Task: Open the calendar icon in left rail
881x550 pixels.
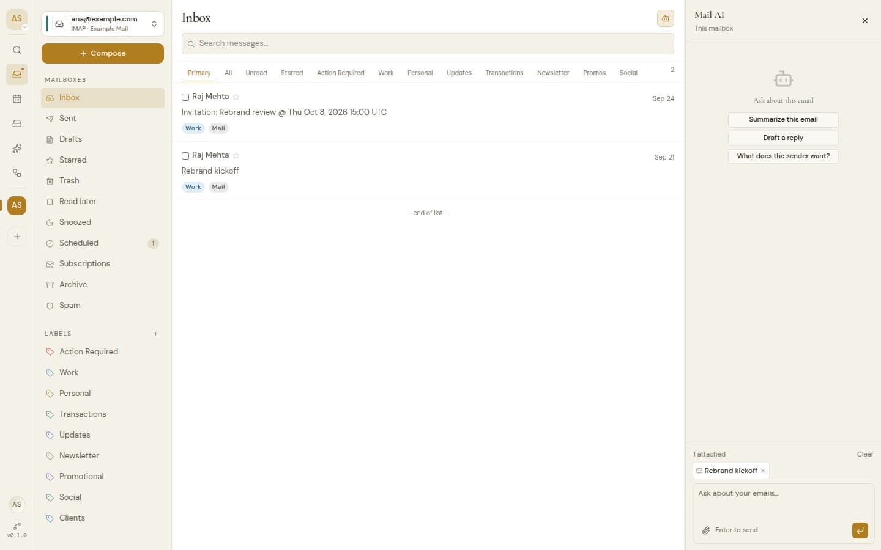Action: pyautogui.click(x=17, y=99)
